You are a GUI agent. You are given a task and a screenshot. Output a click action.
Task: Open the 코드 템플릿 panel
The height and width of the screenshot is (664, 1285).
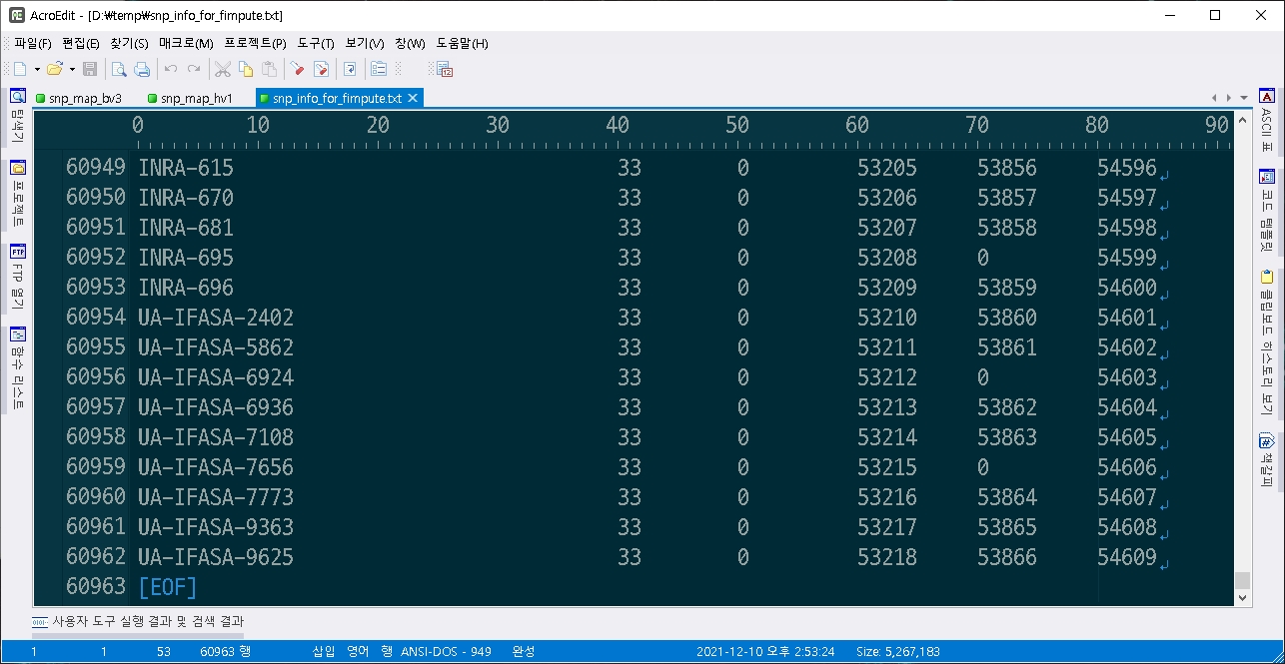click(1266, 210)
